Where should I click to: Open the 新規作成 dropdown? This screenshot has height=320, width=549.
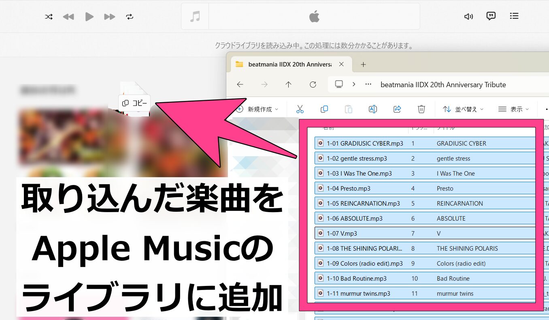click(x=257, y=109)
